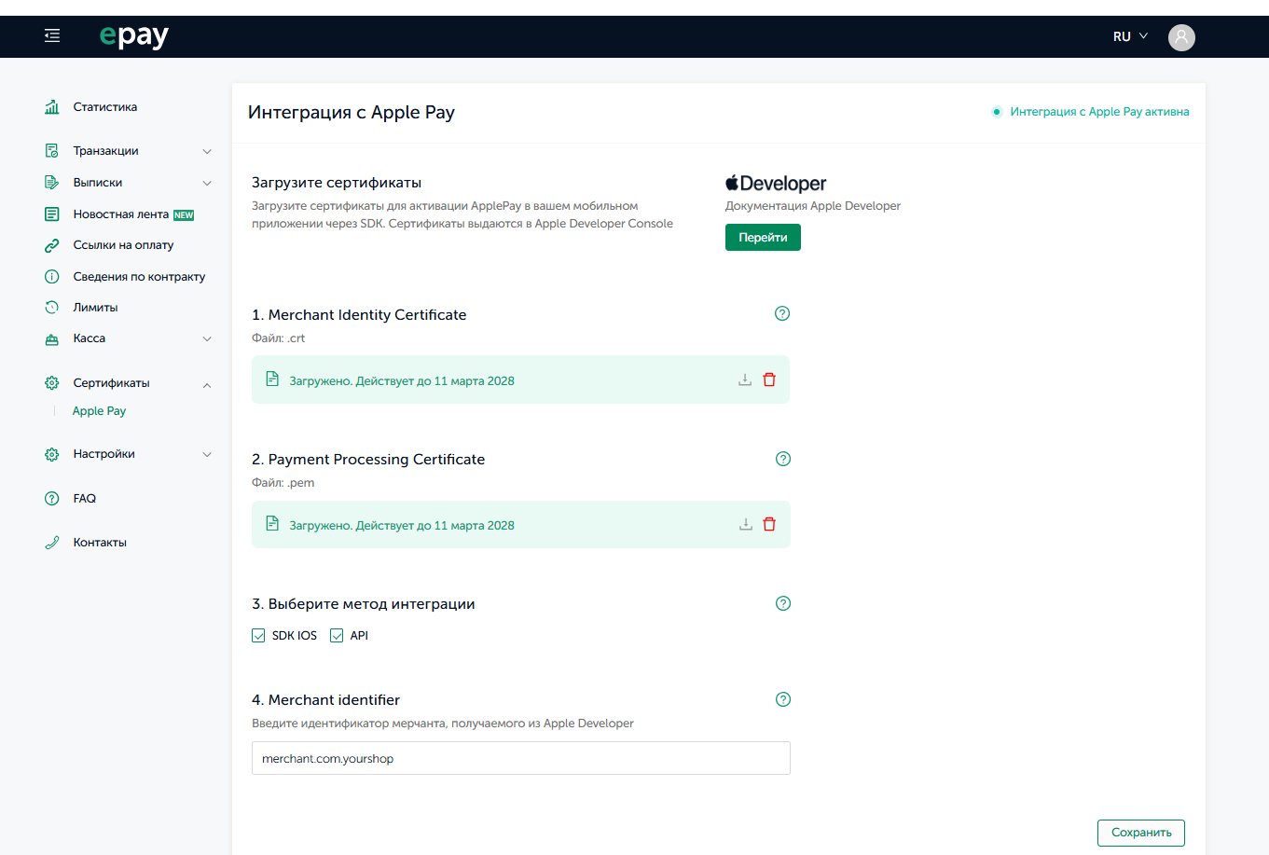Click the Статистика chart icon
The image size is (1269, 855).
(52, 107)
